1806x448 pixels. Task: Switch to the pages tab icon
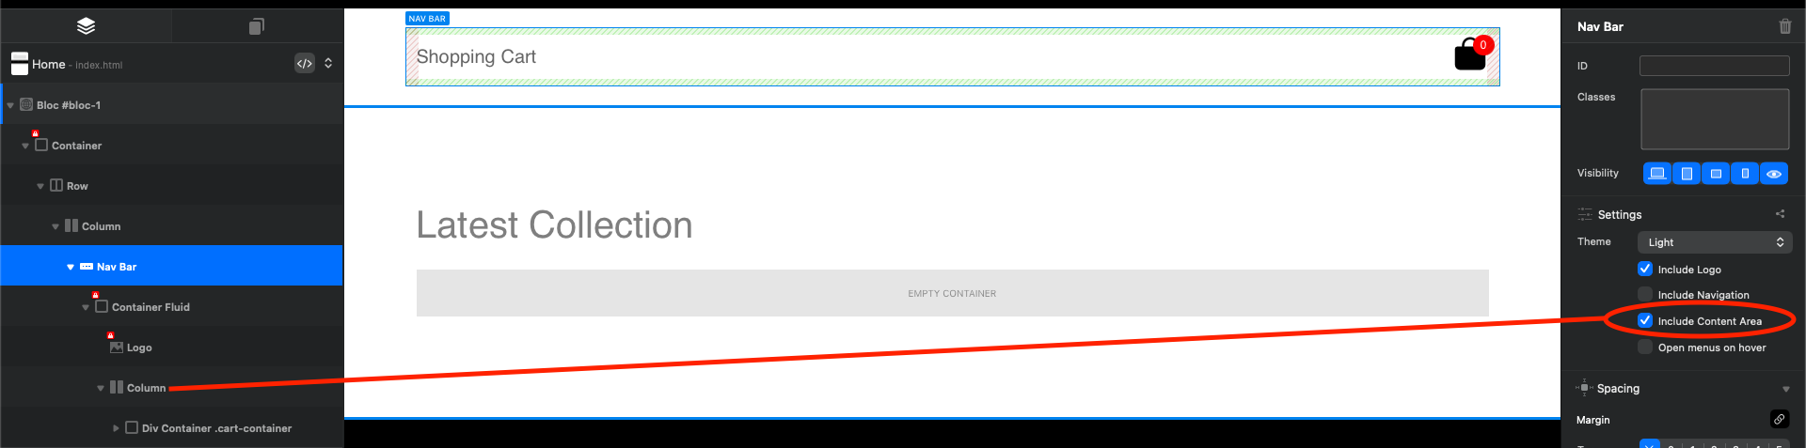tap(257, 26)
